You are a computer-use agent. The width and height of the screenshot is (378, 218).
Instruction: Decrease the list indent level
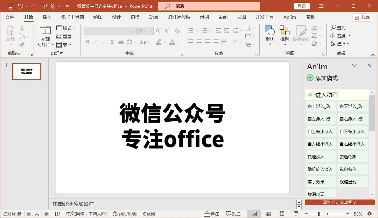click(218, 30)
